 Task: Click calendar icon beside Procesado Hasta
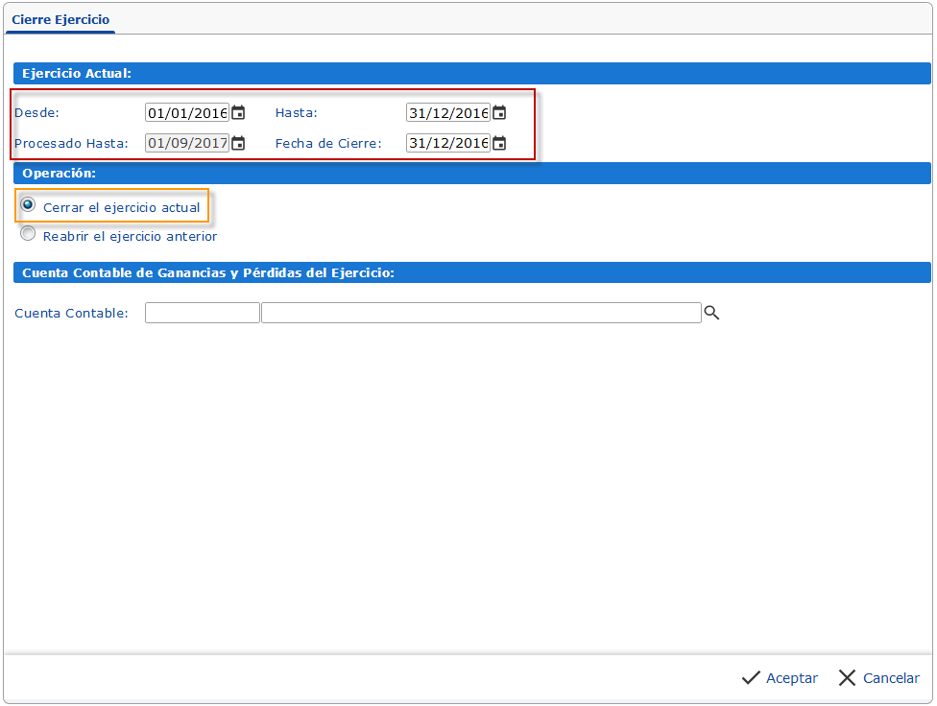(238, 144)
